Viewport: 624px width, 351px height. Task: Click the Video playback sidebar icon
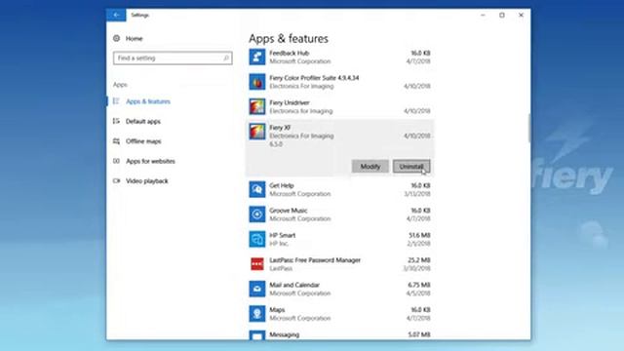[116, 180]
